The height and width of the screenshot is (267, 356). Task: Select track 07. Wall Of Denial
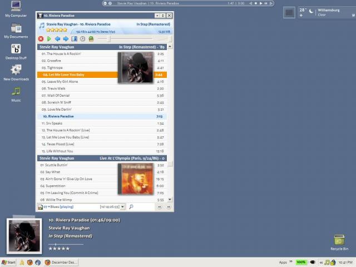tap(102, 96)
